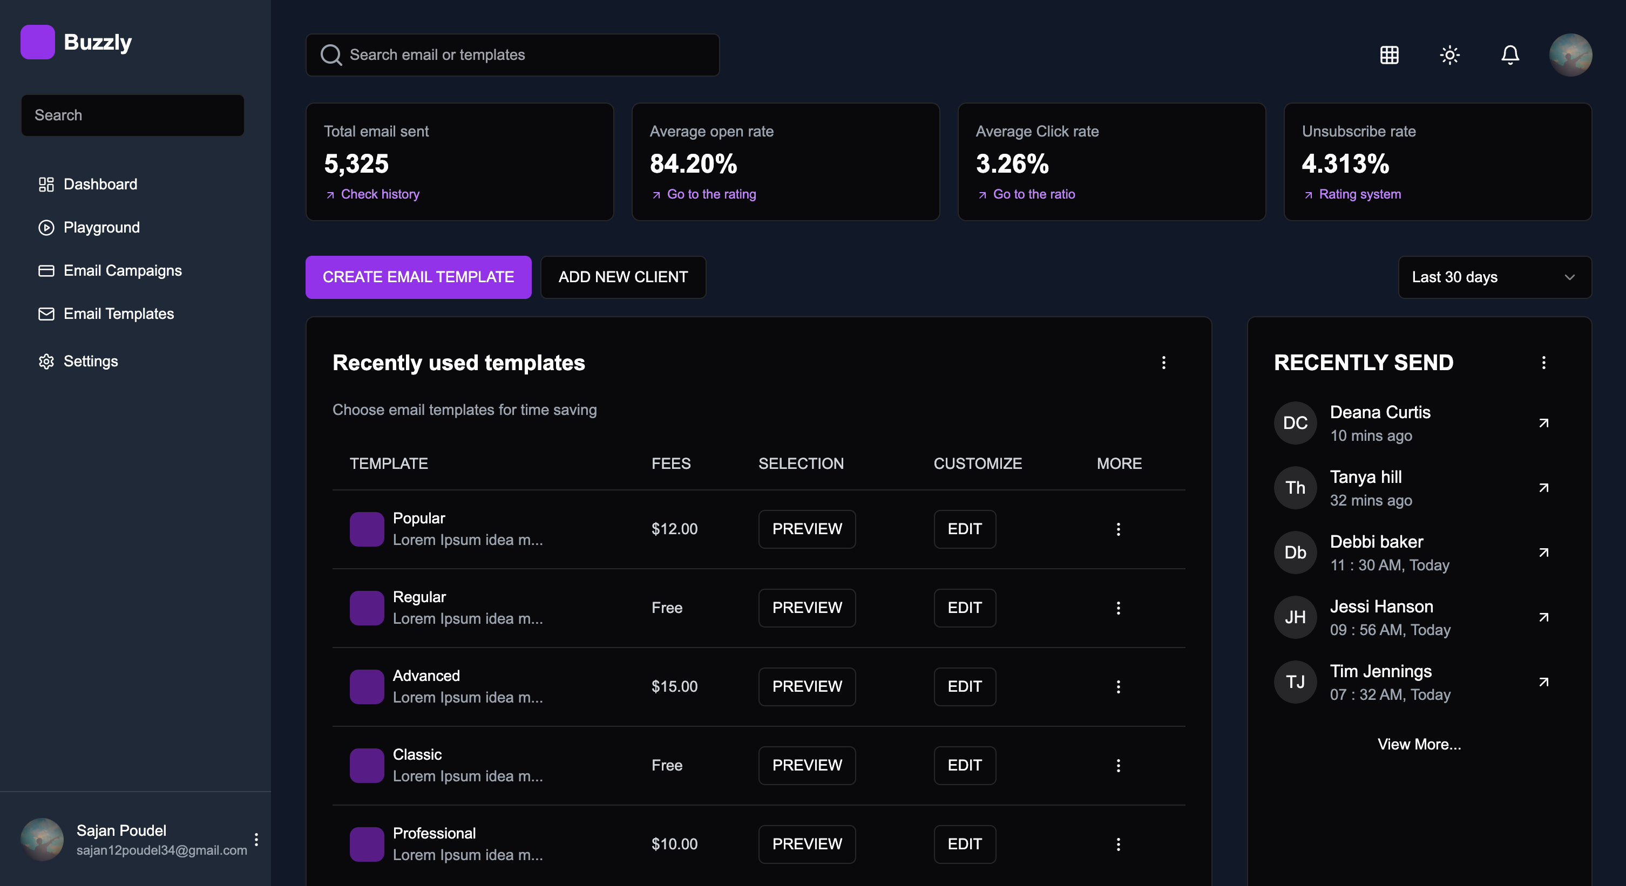Click purple swatch of Classic template
1626x886 pixels.
click(x=367, y=765)
